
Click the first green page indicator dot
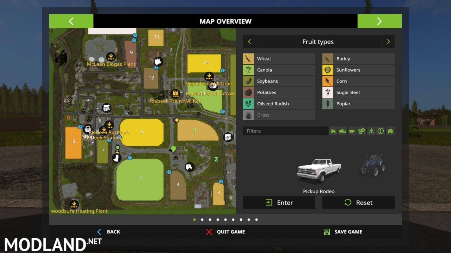click(x=194, y=220)
